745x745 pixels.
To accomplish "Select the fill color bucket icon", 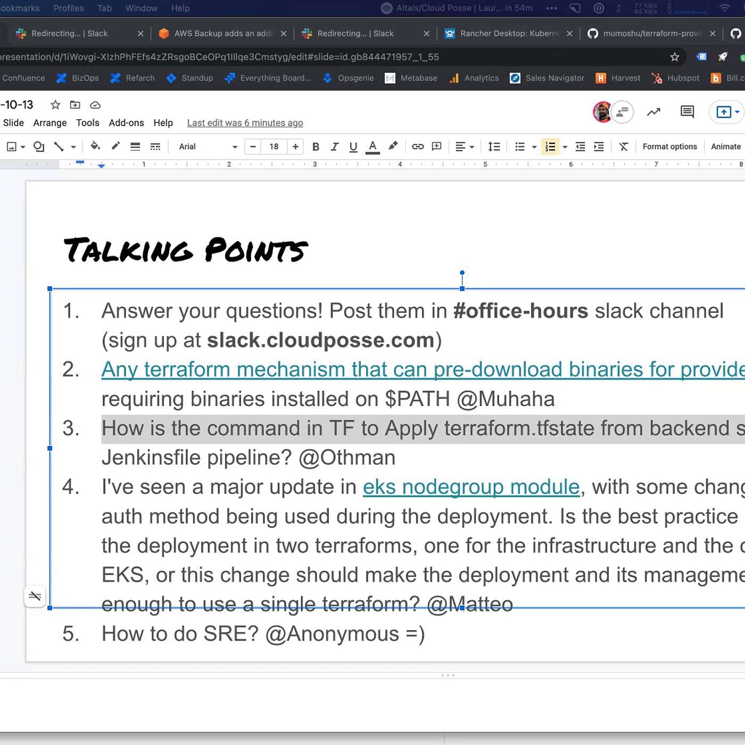I will click(x=95, y=146).
